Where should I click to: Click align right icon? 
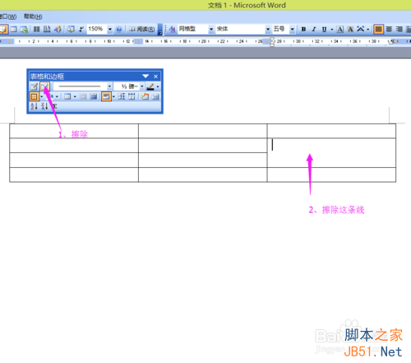(399, 29)
